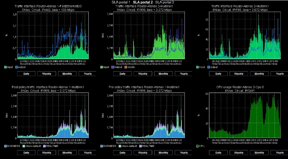View Weekly CPU usage for Router-Atenas 2
Image resolution: width=288 pixels, height=159 pixels.
(x=239, y=152)
